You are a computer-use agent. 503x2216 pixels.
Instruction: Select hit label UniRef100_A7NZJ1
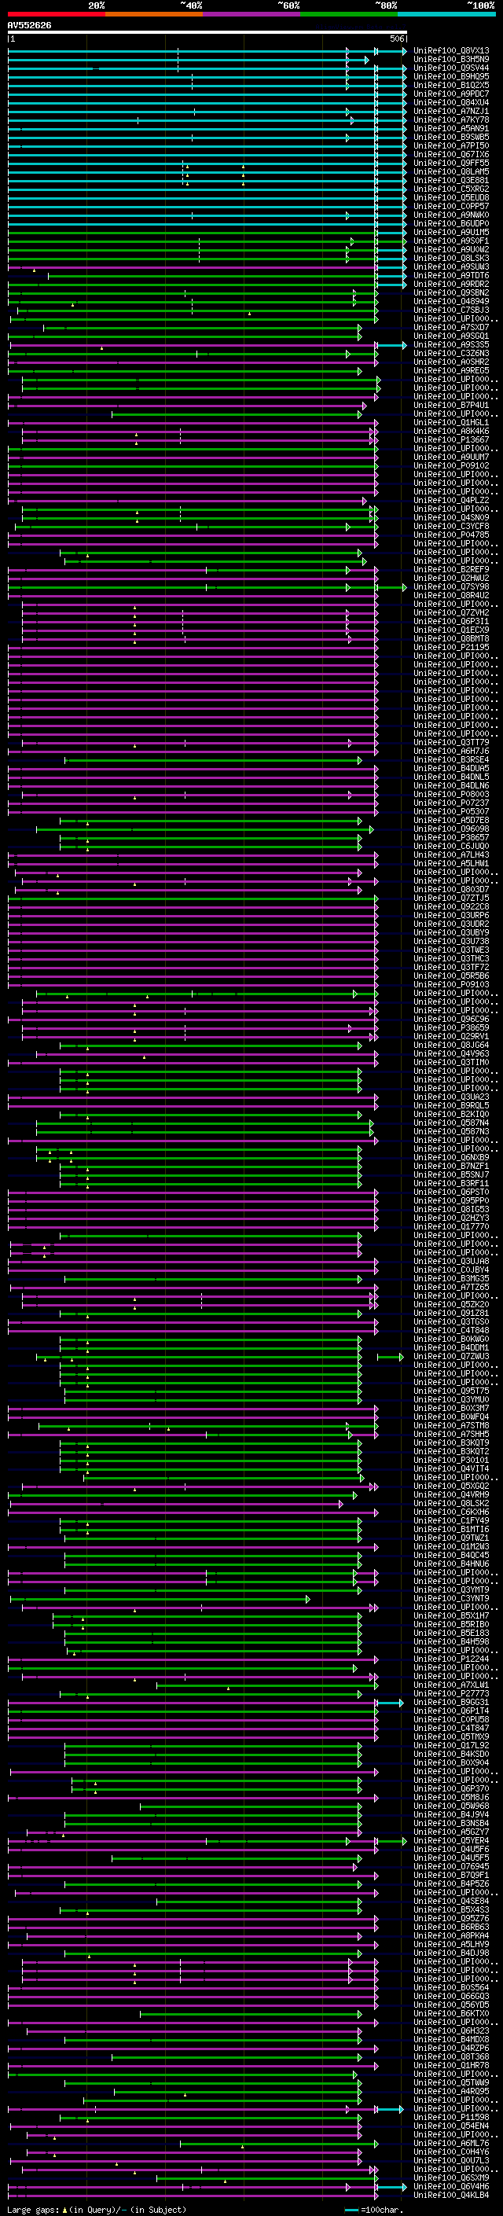coord(451,111)
